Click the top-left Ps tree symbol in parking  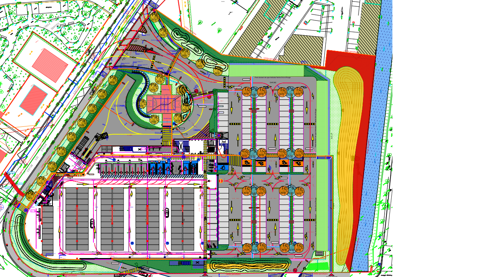point(254,91)
